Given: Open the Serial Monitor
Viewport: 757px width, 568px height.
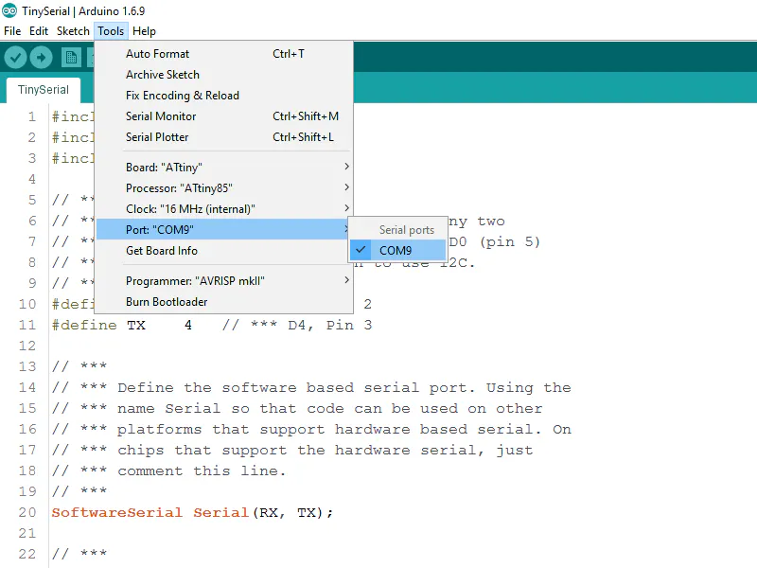Looking at the screenshot, I should tap(224, 115).
